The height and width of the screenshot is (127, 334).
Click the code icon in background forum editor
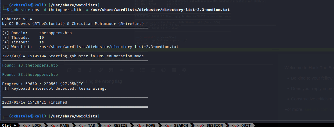121,70
